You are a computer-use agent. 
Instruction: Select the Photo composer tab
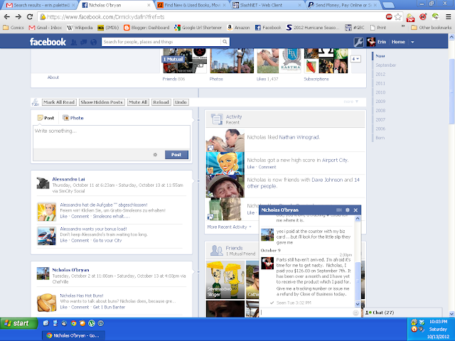[73, 118]
